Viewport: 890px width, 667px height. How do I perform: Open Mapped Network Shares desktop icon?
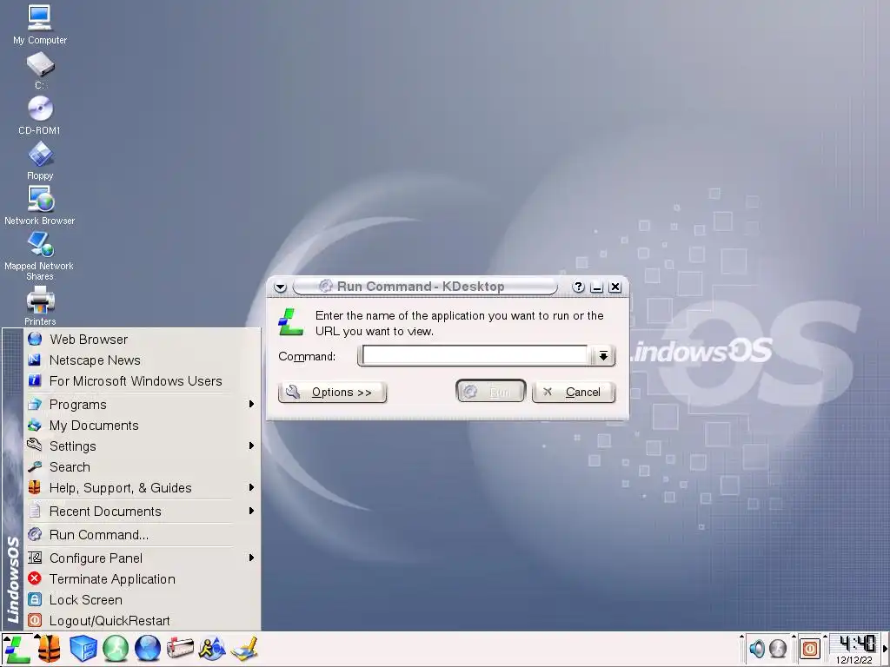40,256
